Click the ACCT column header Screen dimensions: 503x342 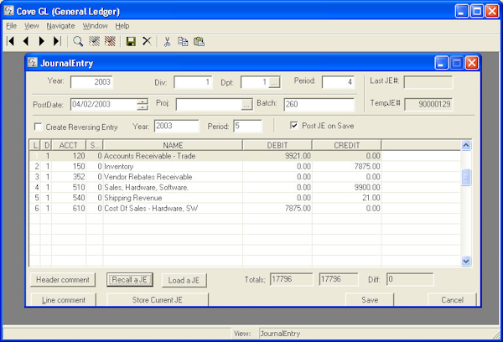coord(69,145)
